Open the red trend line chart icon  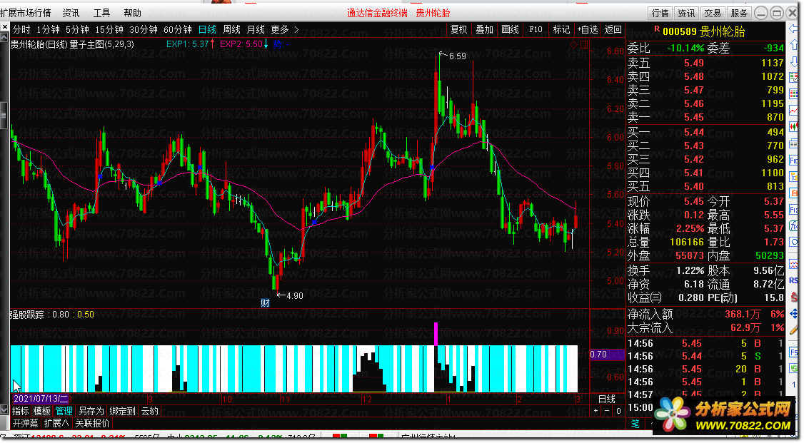(x=794, y=110)
